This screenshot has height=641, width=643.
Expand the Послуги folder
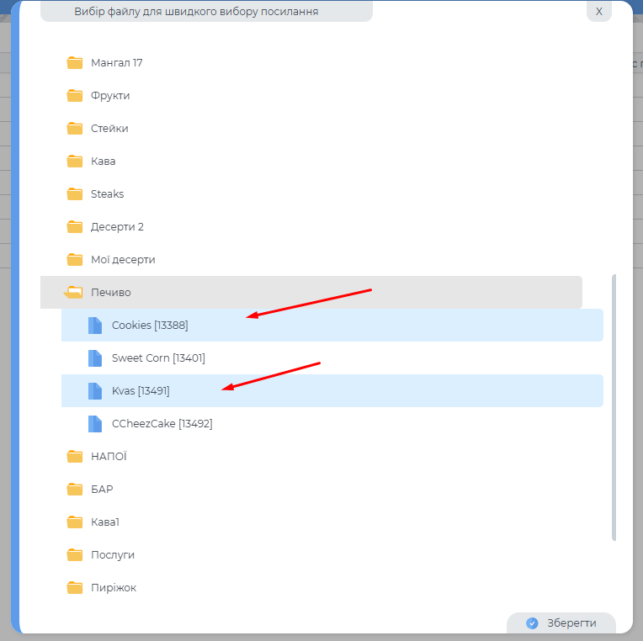pos(112,555)
